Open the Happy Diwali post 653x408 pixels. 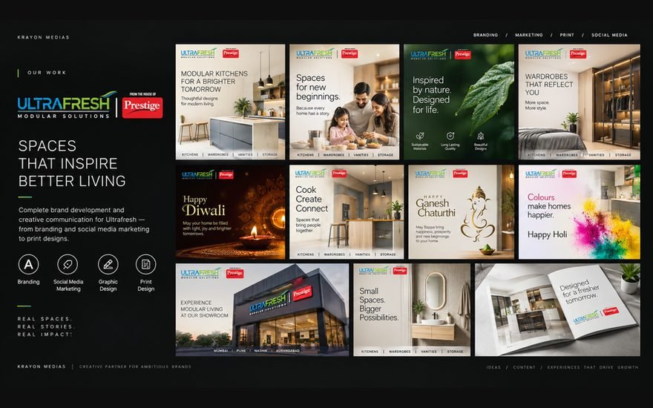click(x=230, y=212)
